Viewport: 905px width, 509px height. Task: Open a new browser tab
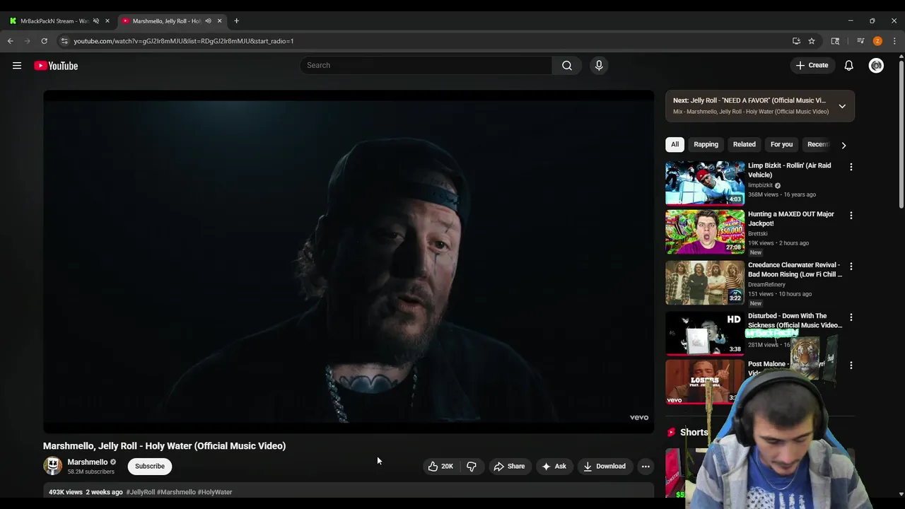[236, 21]
